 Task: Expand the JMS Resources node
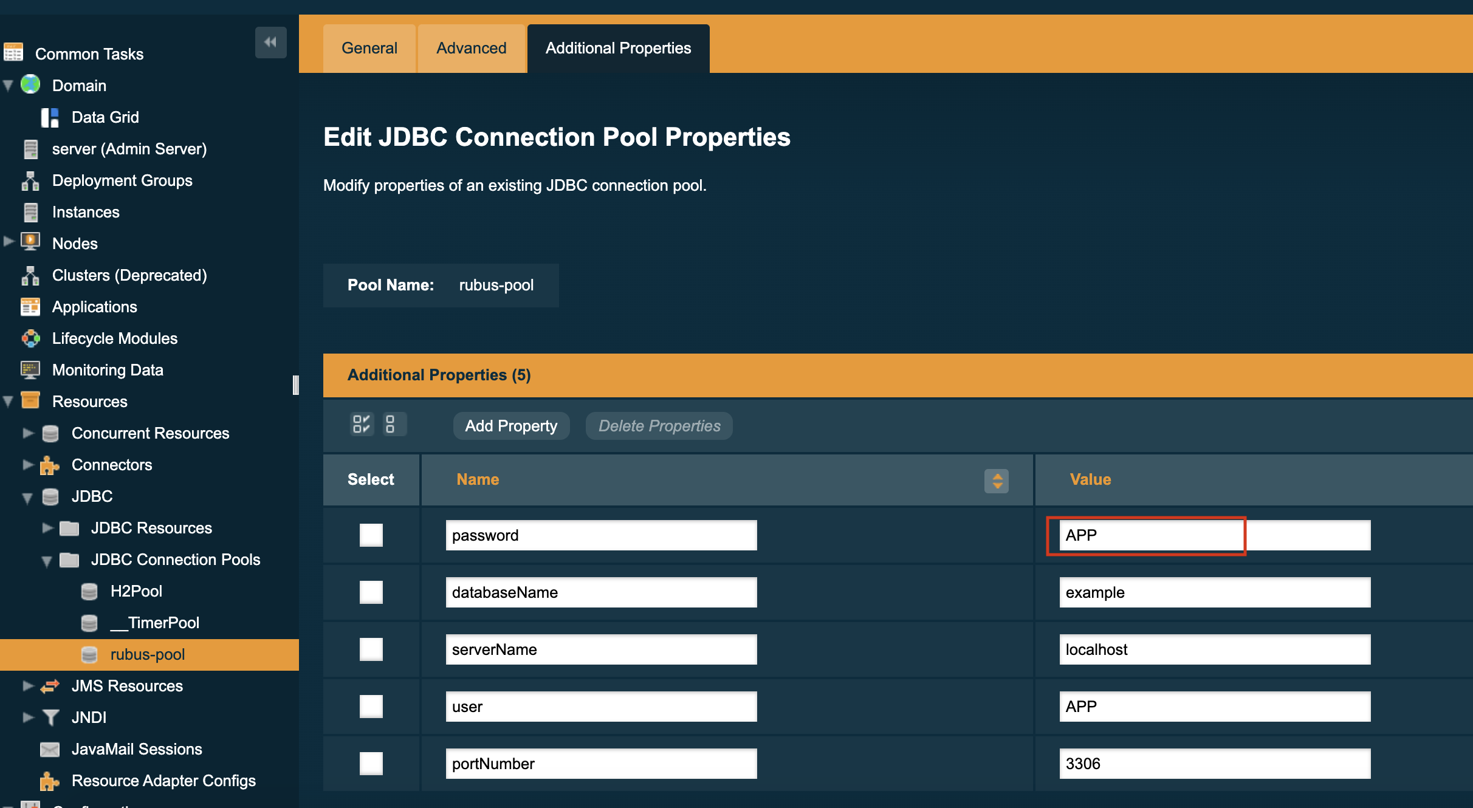pos(28,686)
